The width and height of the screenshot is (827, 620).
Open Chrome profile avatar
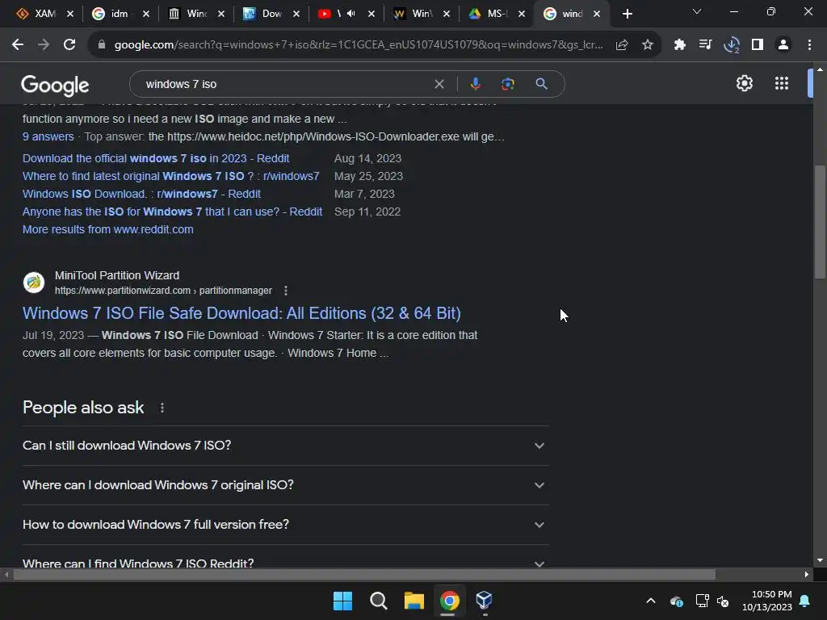click(x=783, y=45)
